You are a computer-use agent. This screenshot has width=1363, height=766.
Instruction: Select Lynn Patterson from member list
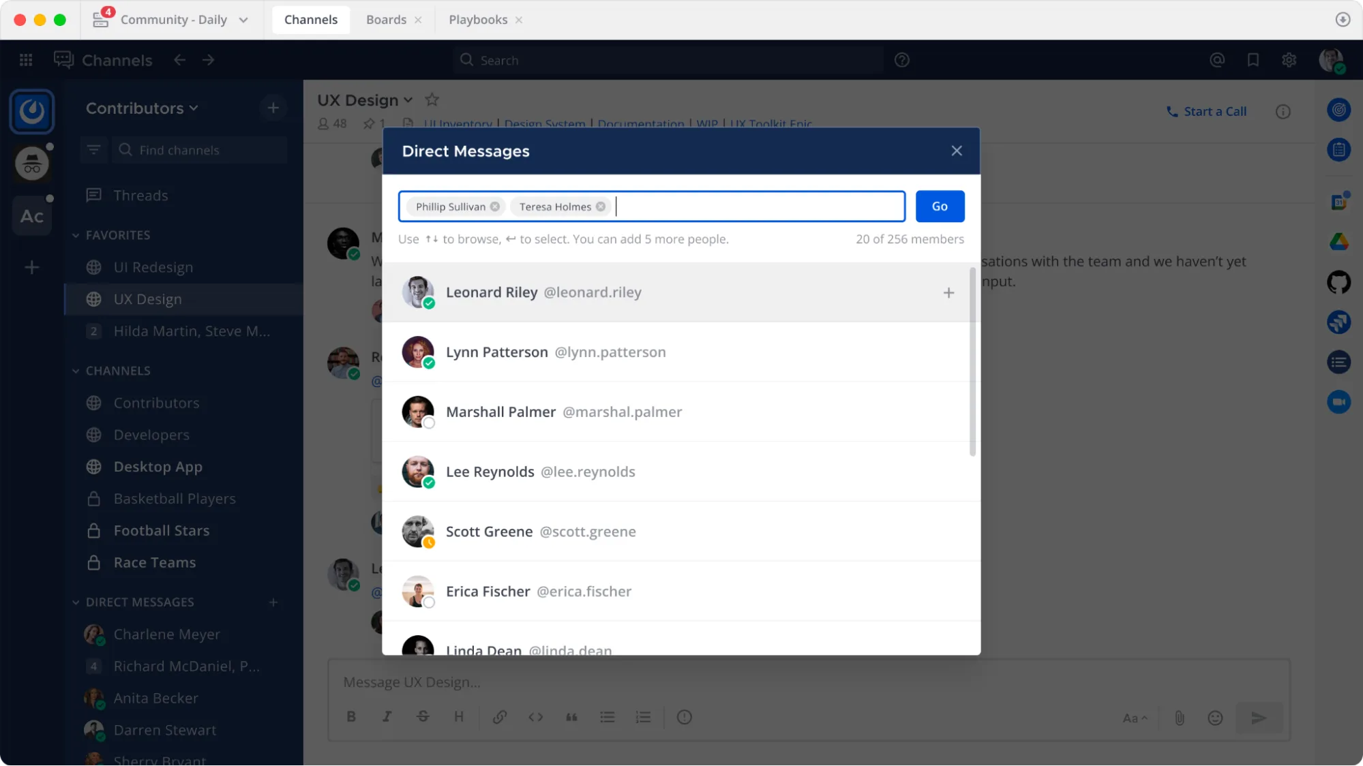tap(681, 352)
